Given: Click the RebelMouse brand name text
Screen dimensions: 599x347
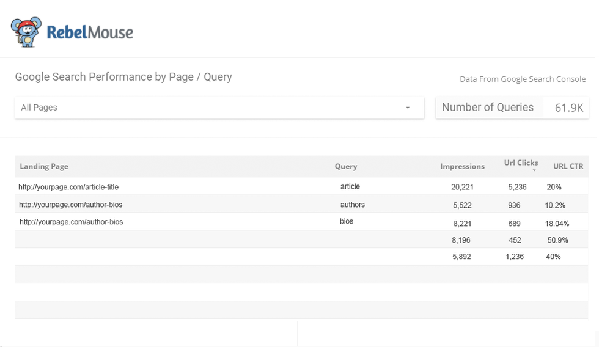Looking at the screenshot, I should [x=90, y=32].
